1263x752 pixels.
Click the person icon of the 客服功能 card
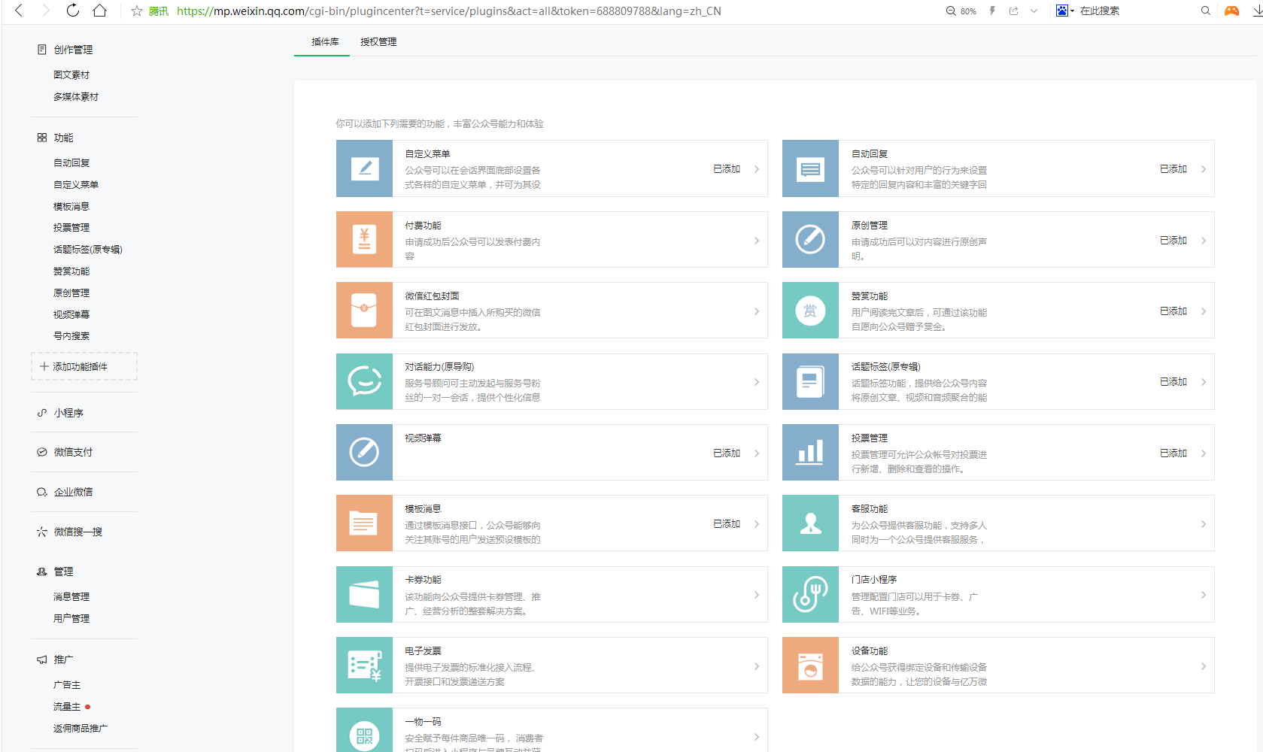[810, 523]
